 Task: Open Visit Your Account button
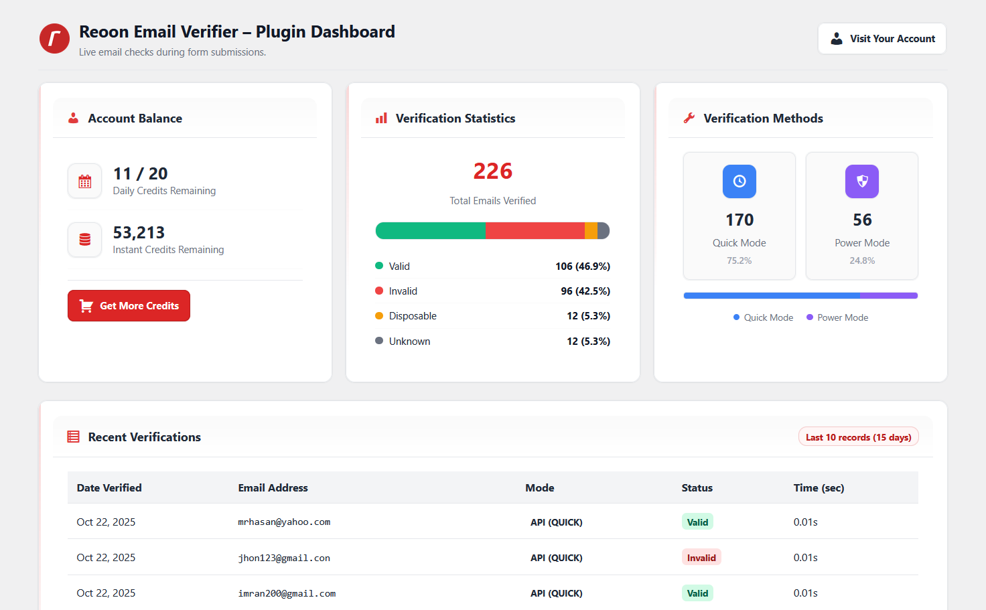click(882, 39)
